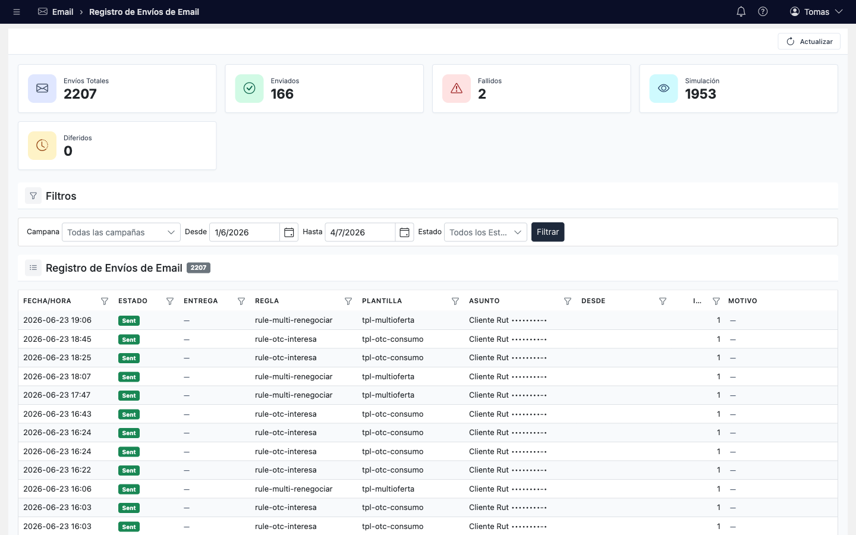
Task: Click the list icon beside Registro de Envíos heading
Action: point(33,268)
